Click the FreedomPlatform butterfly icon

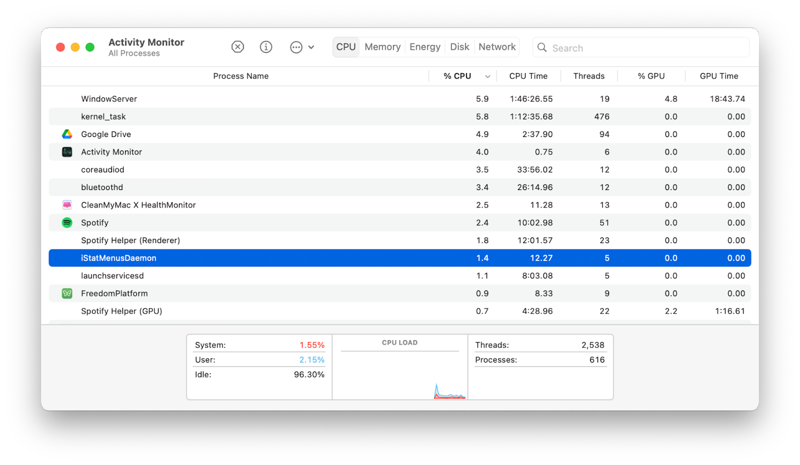point(66,293)
